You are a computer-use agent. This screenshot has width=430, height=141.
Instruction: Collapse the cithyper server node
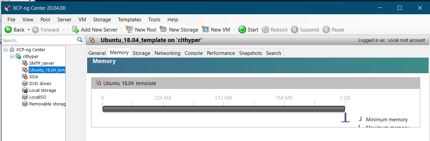pos(12,56)
